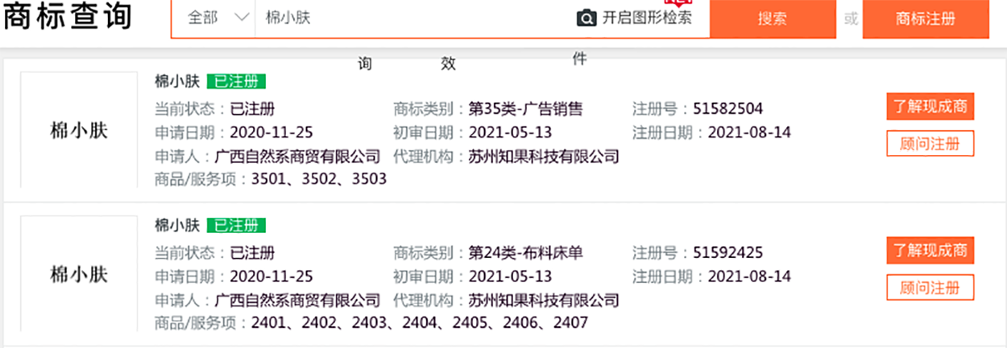Open the 棉小肤 thumbnail for class 24

click(x=79, y=273)
